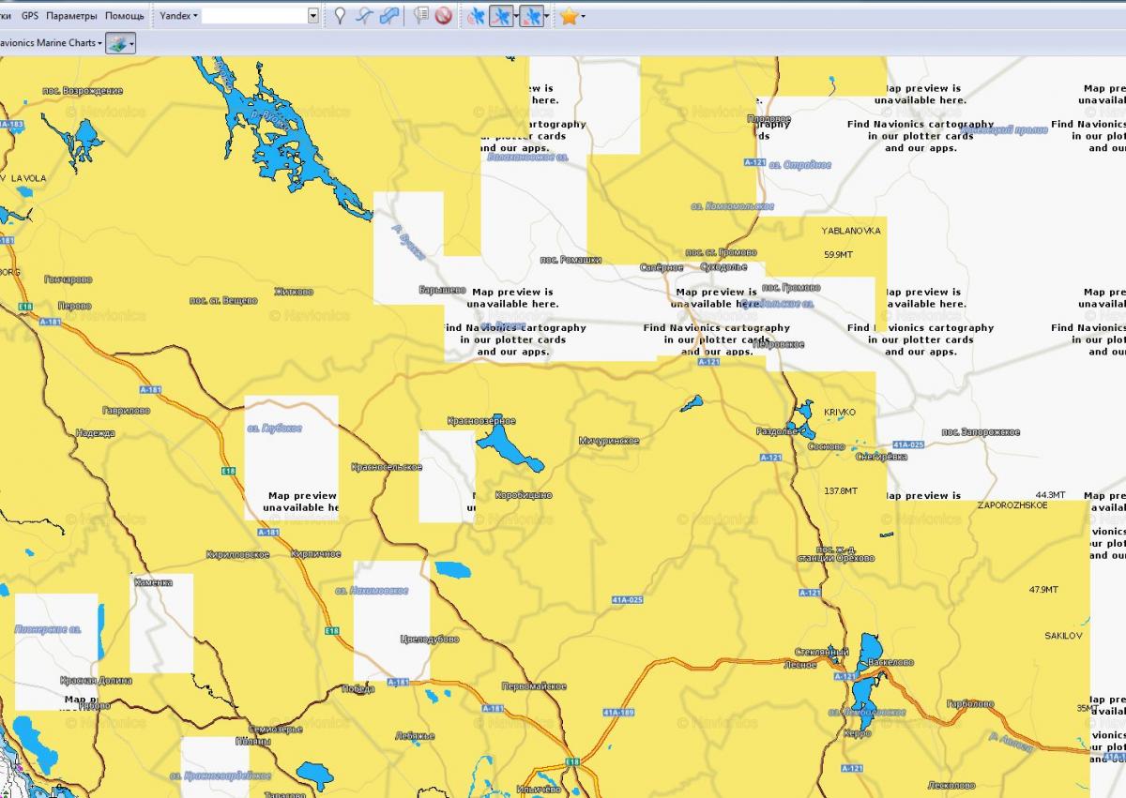Toggle the second GPS track arrow button
Screen dimensions: 1126x798
pyautogui.click(x=501, y=16)
